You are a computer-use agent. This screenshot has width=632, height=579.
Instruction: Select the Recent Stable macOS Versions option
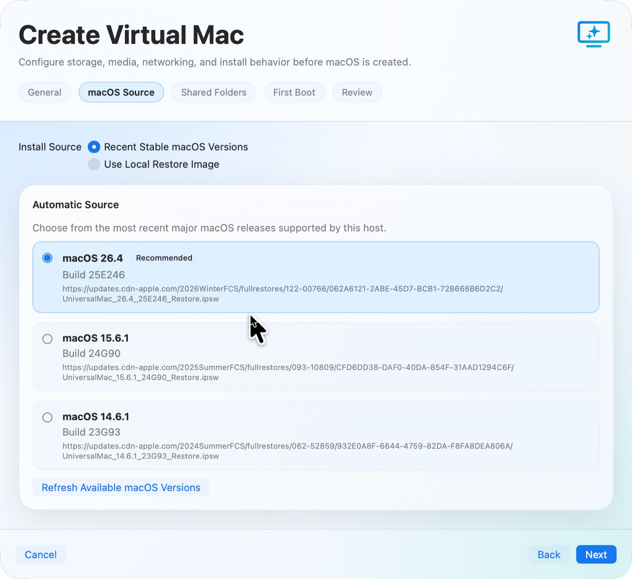[94, 147]
